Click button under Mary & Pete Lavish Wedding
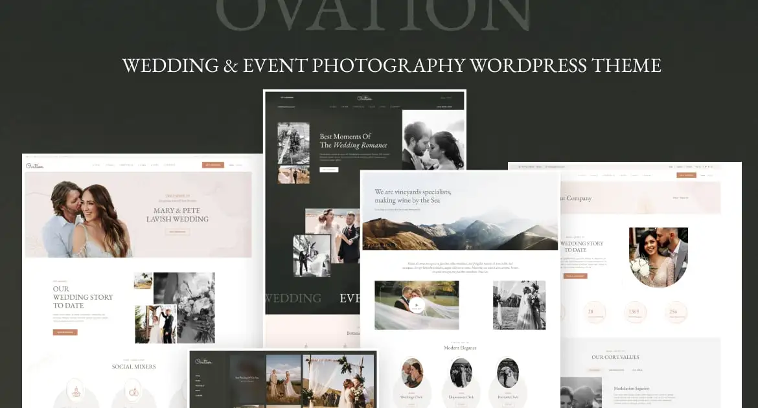This screenshot has height=408, width=758. (178, 232)
